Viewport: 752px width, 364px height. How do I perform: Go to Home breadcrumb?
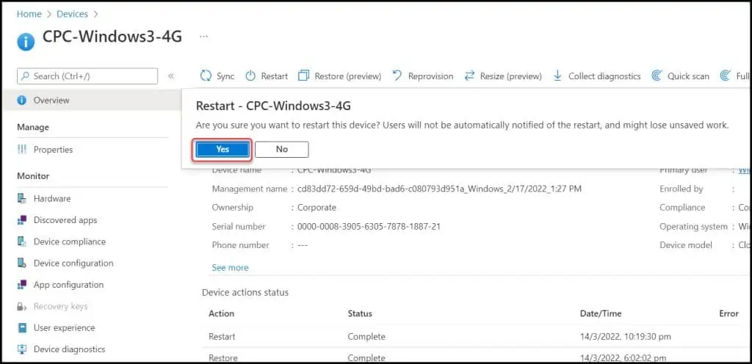click(x=29, y=14)
